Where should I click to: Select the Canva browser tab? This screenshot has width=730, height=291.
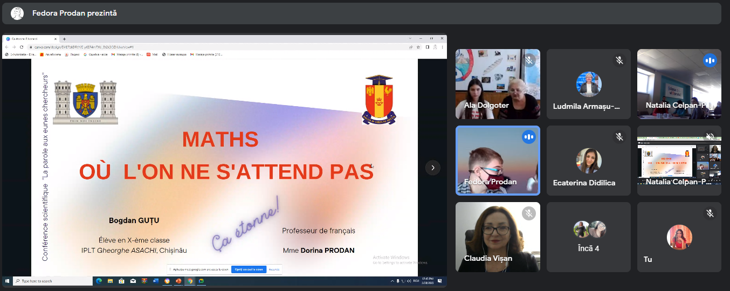click(x=30, y=39)
